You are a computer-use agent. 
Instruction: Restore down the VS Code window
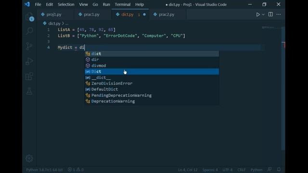pos(264,4)
